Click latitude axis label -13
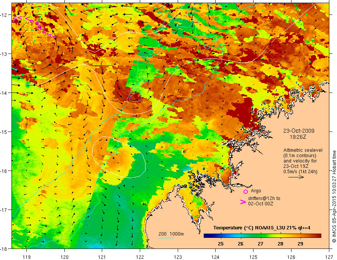The image size is (337, 260). click(4, 54)
